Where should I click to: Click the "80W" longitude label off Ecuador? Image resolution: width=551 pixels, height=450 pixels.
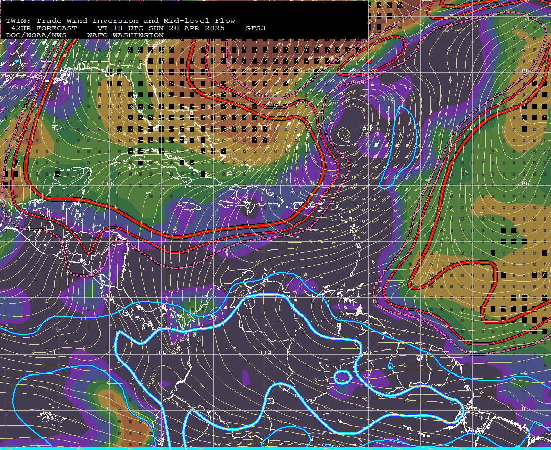tap(161, 353)
